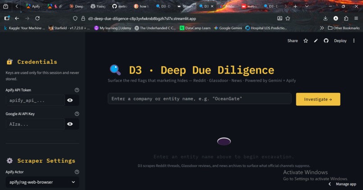This screenshot has height=190, width=363.
Task: Click the Deploy button
Action: [x=340, y=40]
